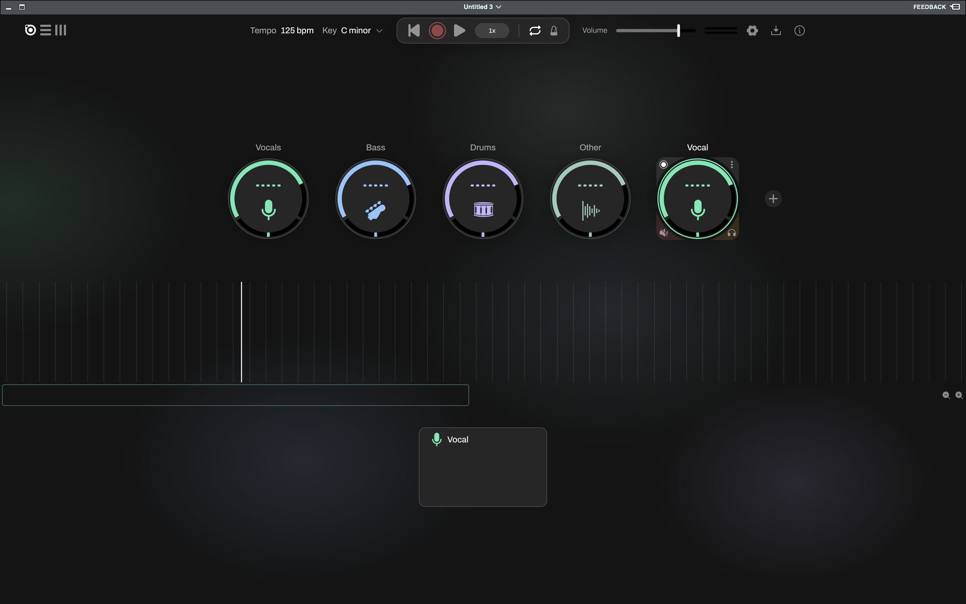Switch to the vertical columns view icon
Screen dimensions: 966x604
point(61,30)
